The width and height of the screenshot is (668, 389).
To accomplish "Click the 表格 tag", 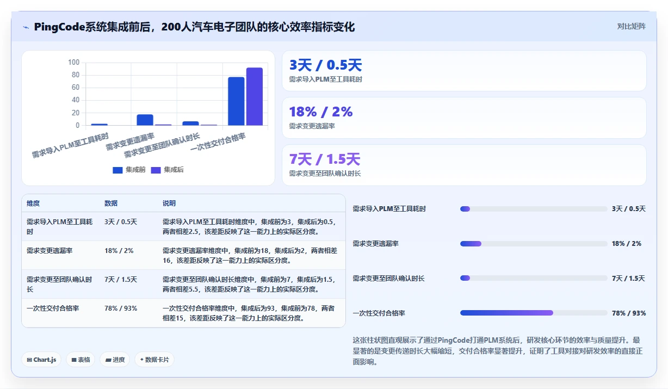I will 81,360.
